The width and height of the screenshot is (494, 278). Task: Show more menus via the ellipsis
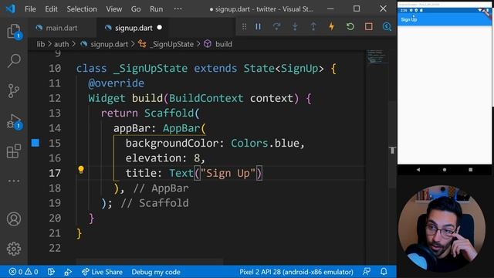point(178,8)
